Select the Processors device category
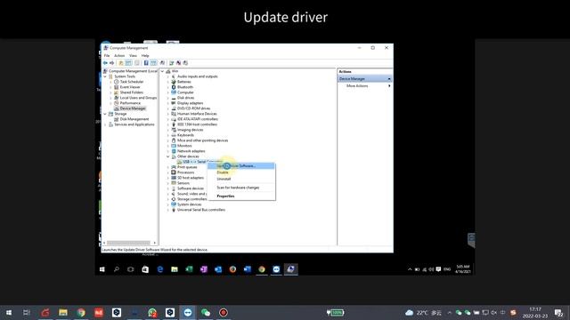The width and height of the screenshot is (570, 320). (185, 172)
